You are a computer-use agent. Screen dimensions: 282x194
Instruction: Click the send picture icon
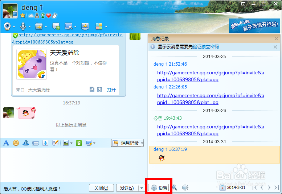66,143
